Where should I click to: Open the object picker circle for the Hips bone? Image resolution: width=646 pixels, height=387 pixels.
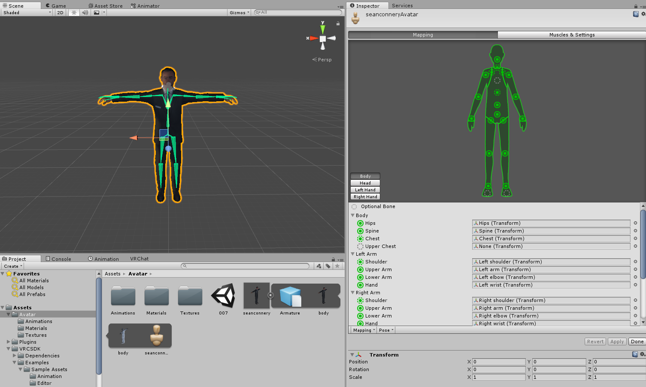pos(635,223)
